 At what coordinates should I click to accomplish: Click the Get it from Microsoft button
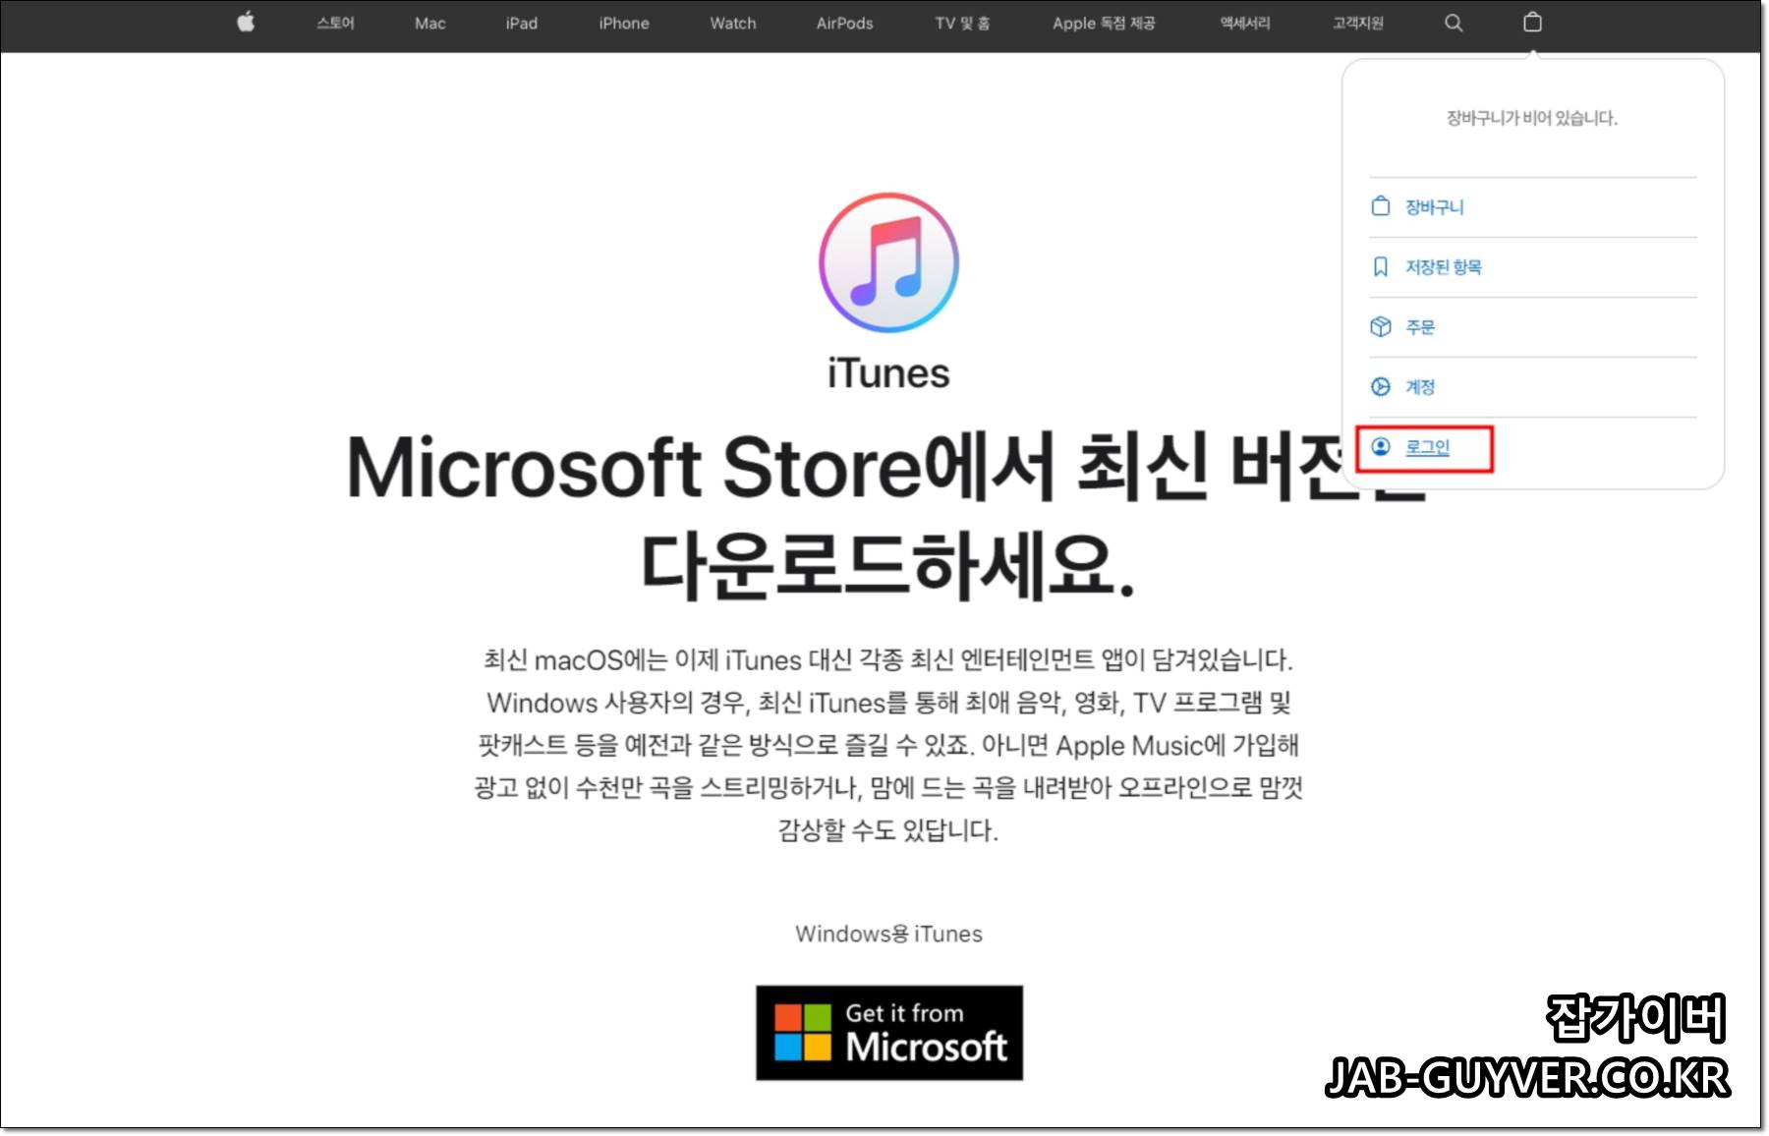[889, 1033]
